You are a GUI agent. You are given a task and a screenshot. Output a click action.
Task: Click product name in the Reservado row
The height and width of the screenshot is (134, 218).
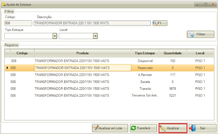(x=83, y=68)
